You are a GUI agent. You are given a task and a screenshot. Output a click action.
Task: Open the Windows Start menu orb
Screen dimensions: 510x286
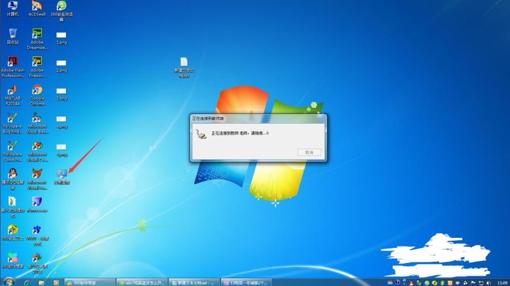(8, 282)
